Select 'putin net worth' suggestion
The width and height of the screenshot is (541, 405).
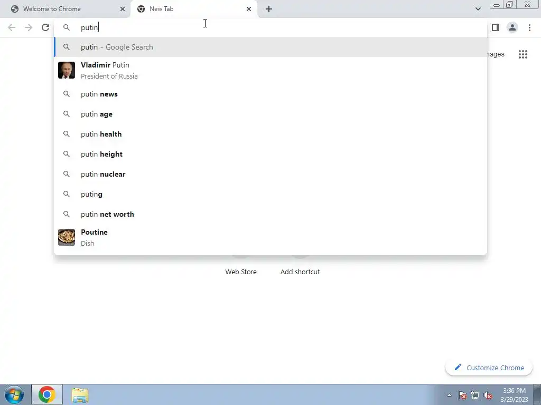[x=270, y=214]
